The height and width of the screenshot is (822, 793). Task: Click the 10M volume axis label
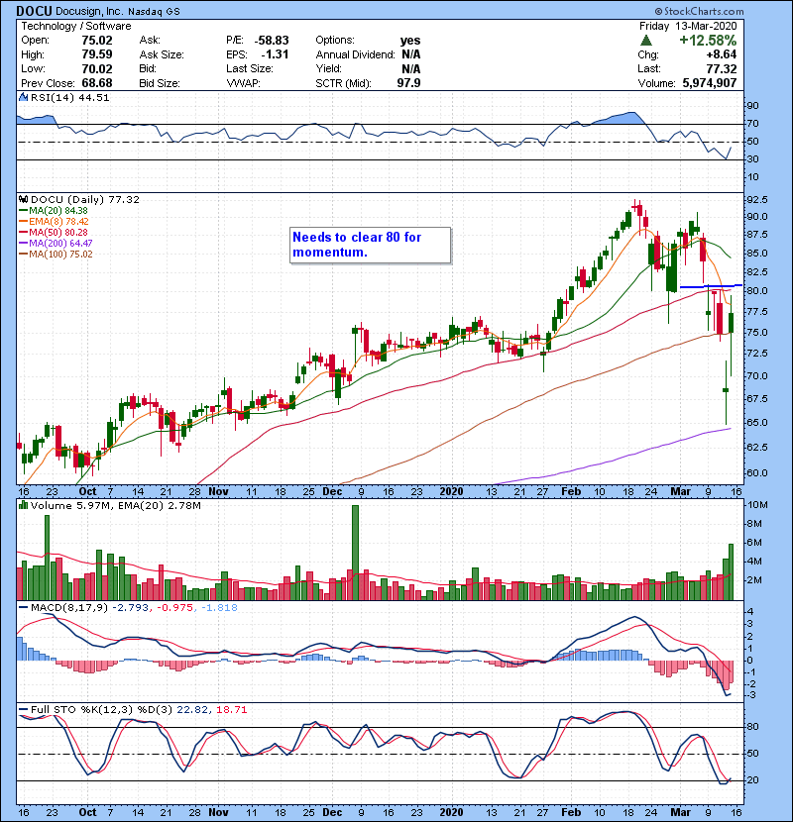point(757,505)
